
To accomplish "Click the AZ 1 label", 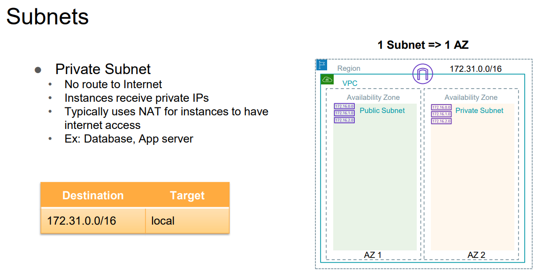I will [x=373, y=255].
